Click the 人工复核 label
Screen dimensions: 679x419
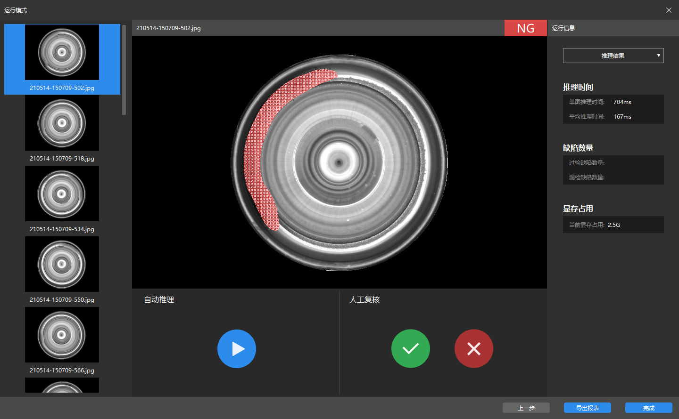pyautogui.click(x=364, y=300)
